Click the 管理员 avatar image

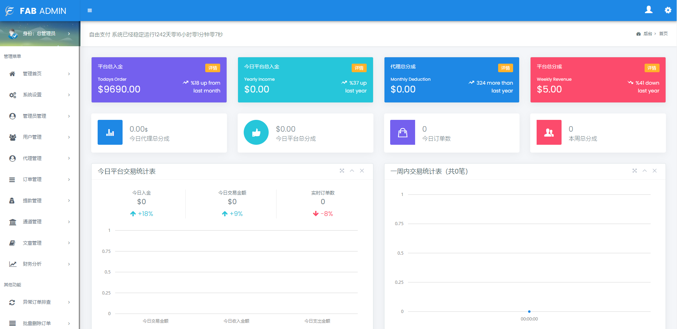coord(13,34)
